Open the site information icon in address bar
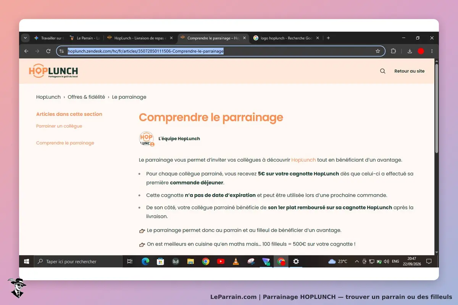 (62, 51)
